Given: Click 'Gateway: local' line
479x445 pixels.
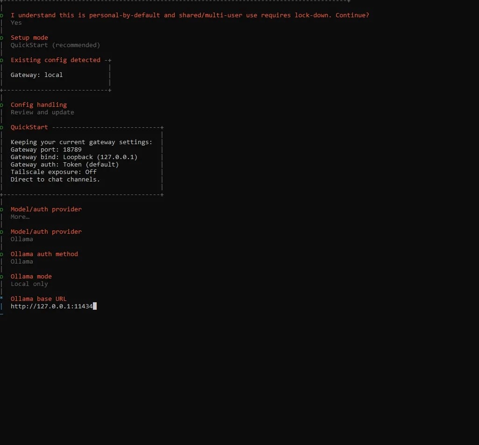Looking at the screenshot, I should click(37, 75).
